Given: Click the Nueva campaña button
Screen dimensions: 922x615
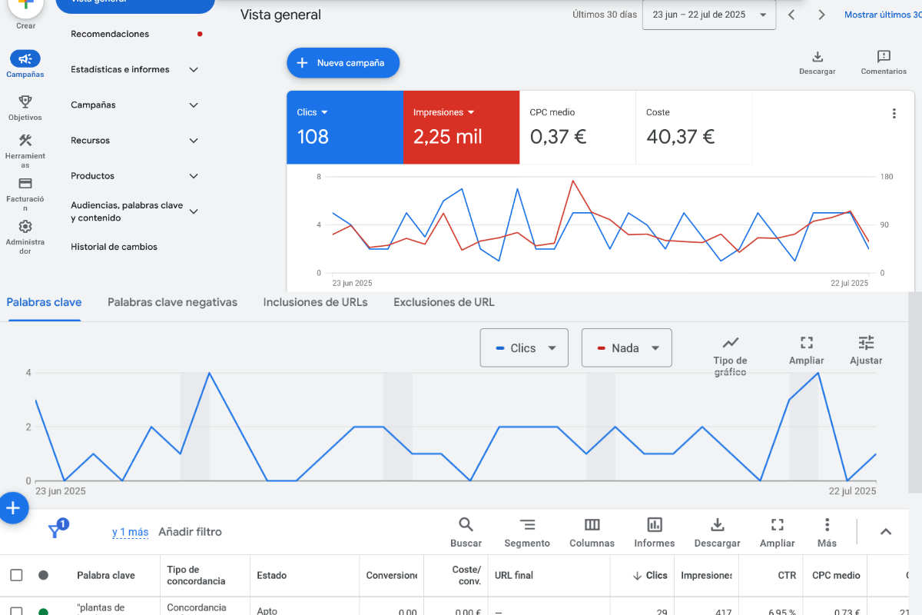Looking at the screenshot, I should click(343, 63).
